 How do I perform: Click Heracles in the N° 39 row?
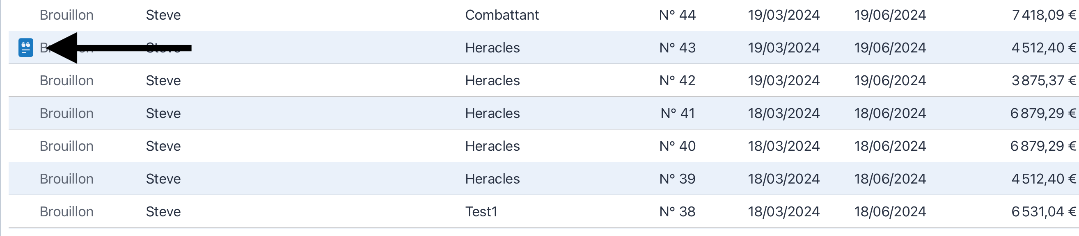click(x=492, y=179)
